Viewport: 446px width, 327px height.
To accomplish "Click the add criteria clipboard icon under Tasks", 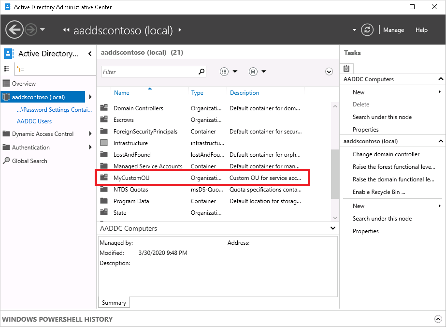I will (x=346, y=68).
